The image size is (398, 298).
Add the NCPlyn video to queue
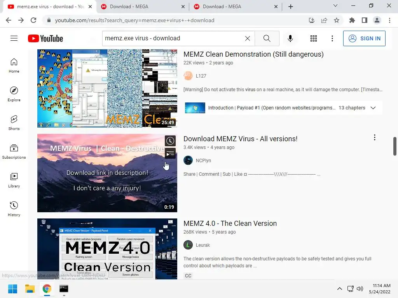click(x=170, y=153)
